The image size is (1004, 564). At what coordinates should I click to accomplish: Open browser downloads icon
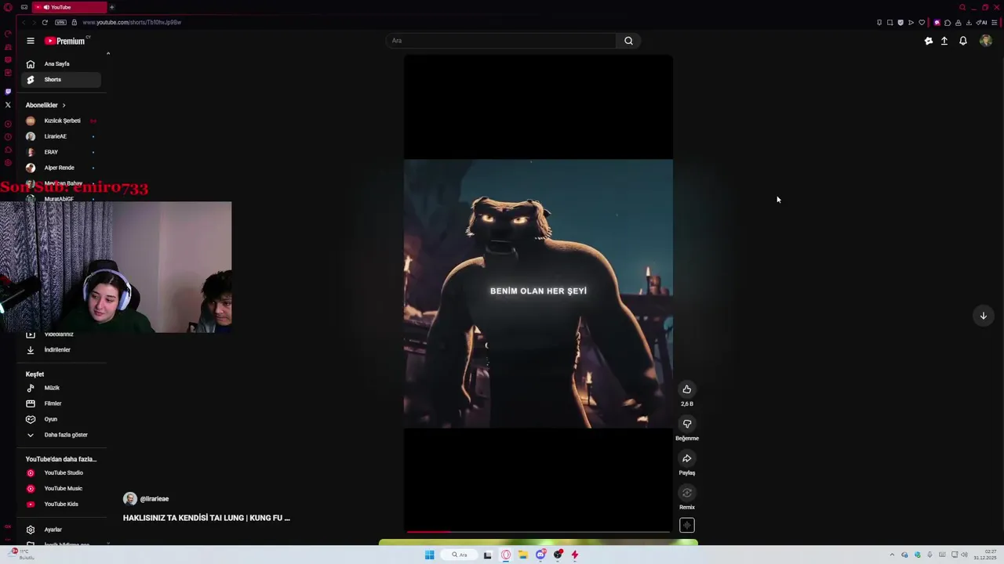(x=969, y=23)
